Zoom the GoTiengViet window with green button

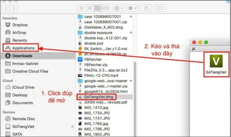pyautogui.click(x=206, y=42)
